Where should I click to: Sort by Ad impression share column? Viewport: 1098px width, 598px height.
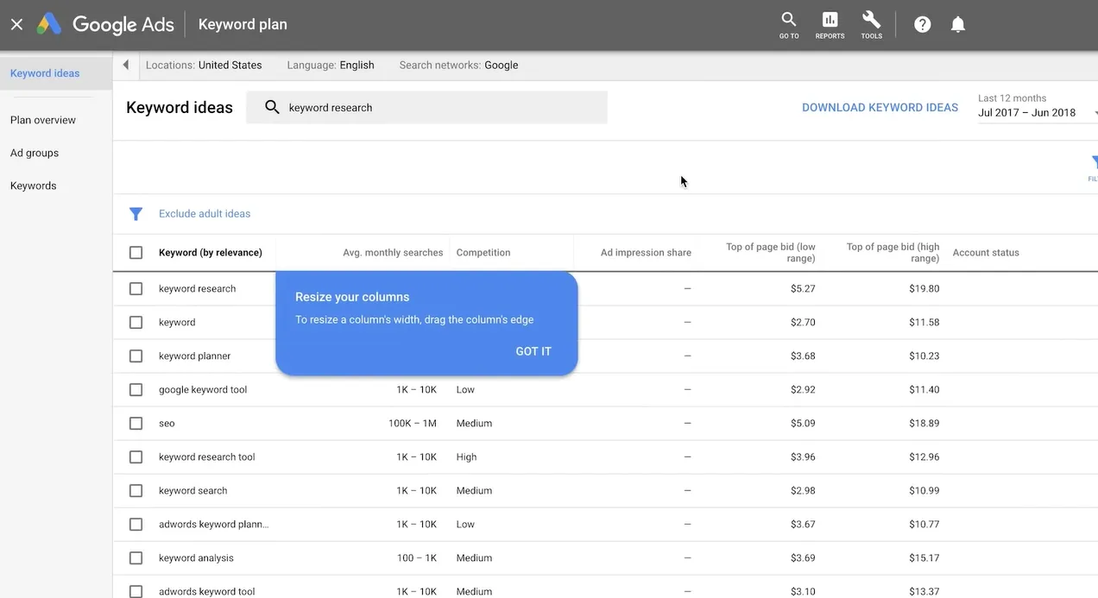click(646, 253)
